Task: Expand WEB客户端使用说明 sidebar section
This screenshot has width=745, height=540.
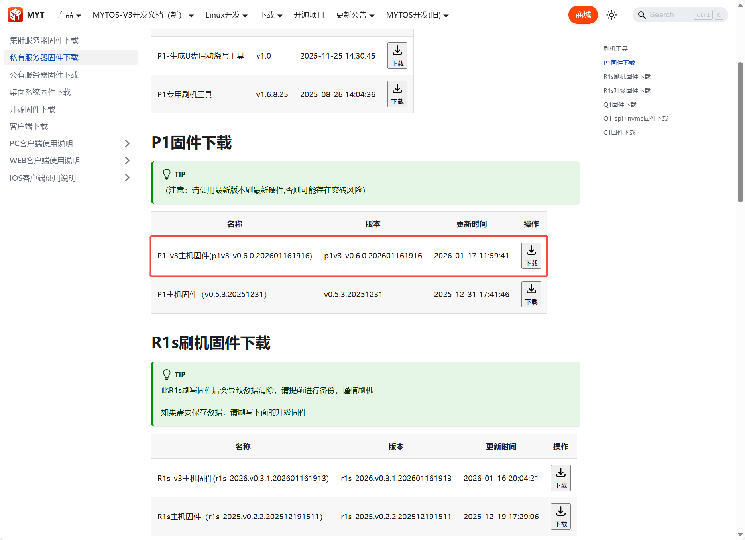Action: tap(127, 160)
